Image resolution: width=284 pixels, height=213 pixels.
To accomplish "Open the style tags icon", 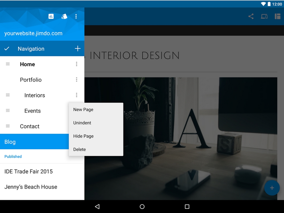I will [x=64, y=16].
